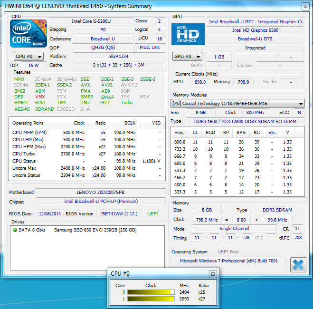The height and width of the screenshot is (309, 313).
Task: Click the Broadwell U codename field
Action: coord(103,39)
